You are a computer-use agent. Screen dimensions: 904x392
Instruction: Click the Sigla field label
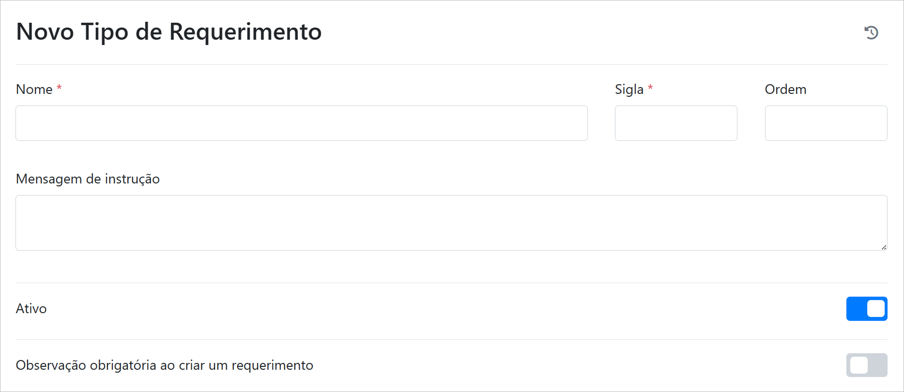coord(629,90)
